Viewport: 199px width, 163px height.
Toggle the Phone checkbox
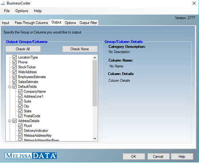(x=14, y=62)
